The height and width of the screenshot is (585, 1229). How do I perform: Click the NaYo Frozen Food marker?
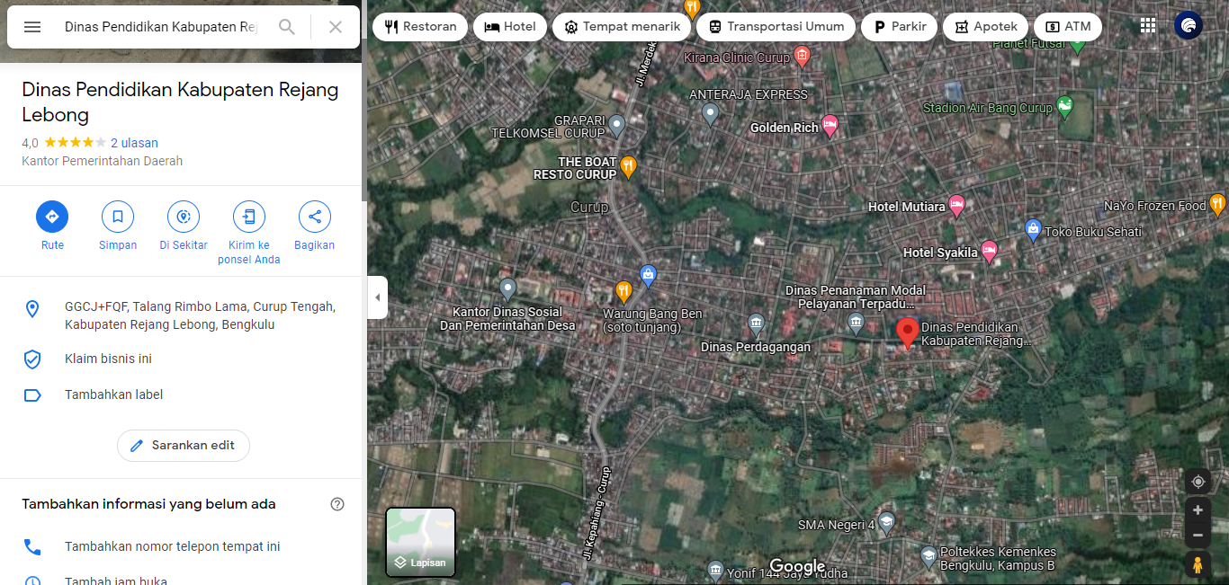[x=1217, y=205]
